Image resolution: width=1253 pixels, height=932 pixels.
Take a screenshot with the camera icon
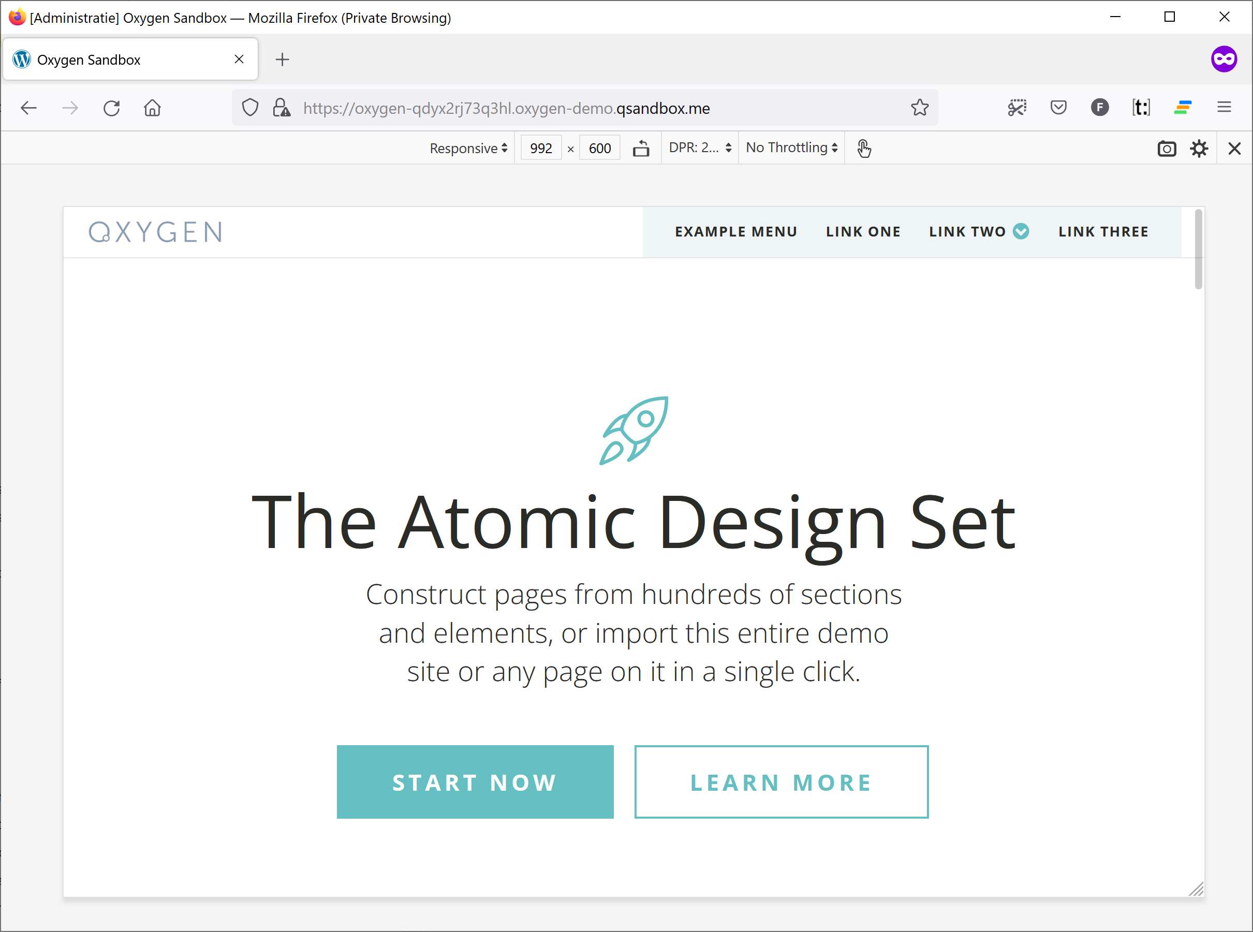coord(1167,149)
